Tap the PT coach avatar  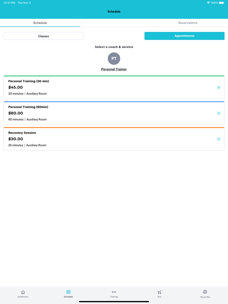click(114, 59)
